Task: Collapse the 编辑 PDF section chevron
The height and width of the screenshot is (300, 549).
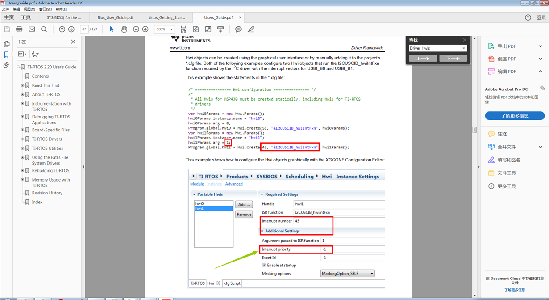Action: coord(541,71)
